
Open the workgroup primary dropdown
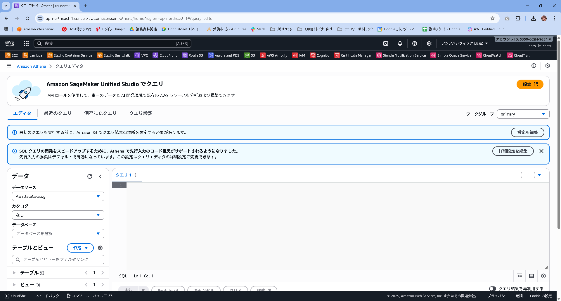pos(523,114)
